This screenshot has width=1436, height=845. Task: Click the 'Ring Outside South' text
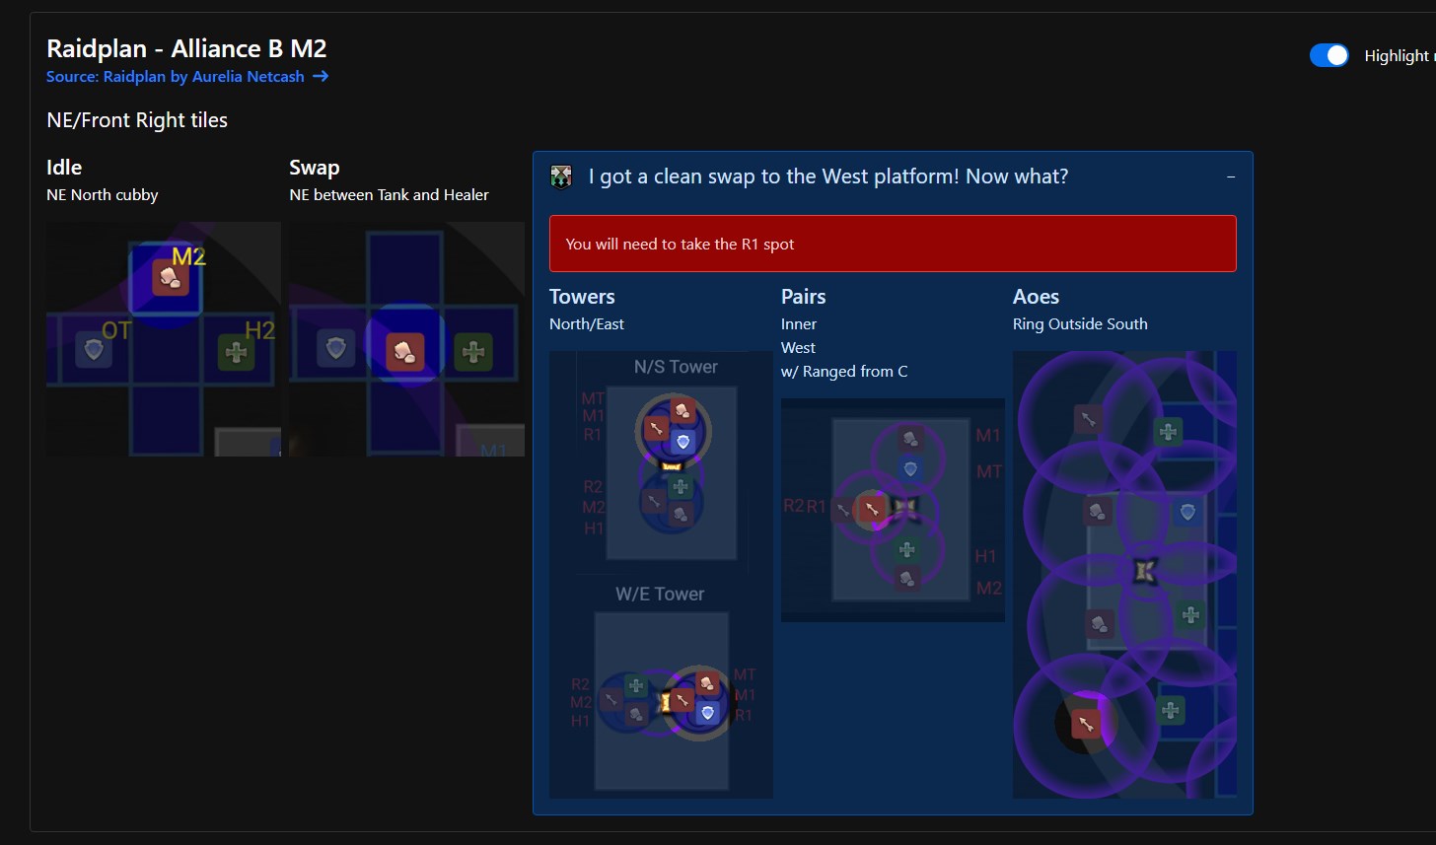point(1080,324)
